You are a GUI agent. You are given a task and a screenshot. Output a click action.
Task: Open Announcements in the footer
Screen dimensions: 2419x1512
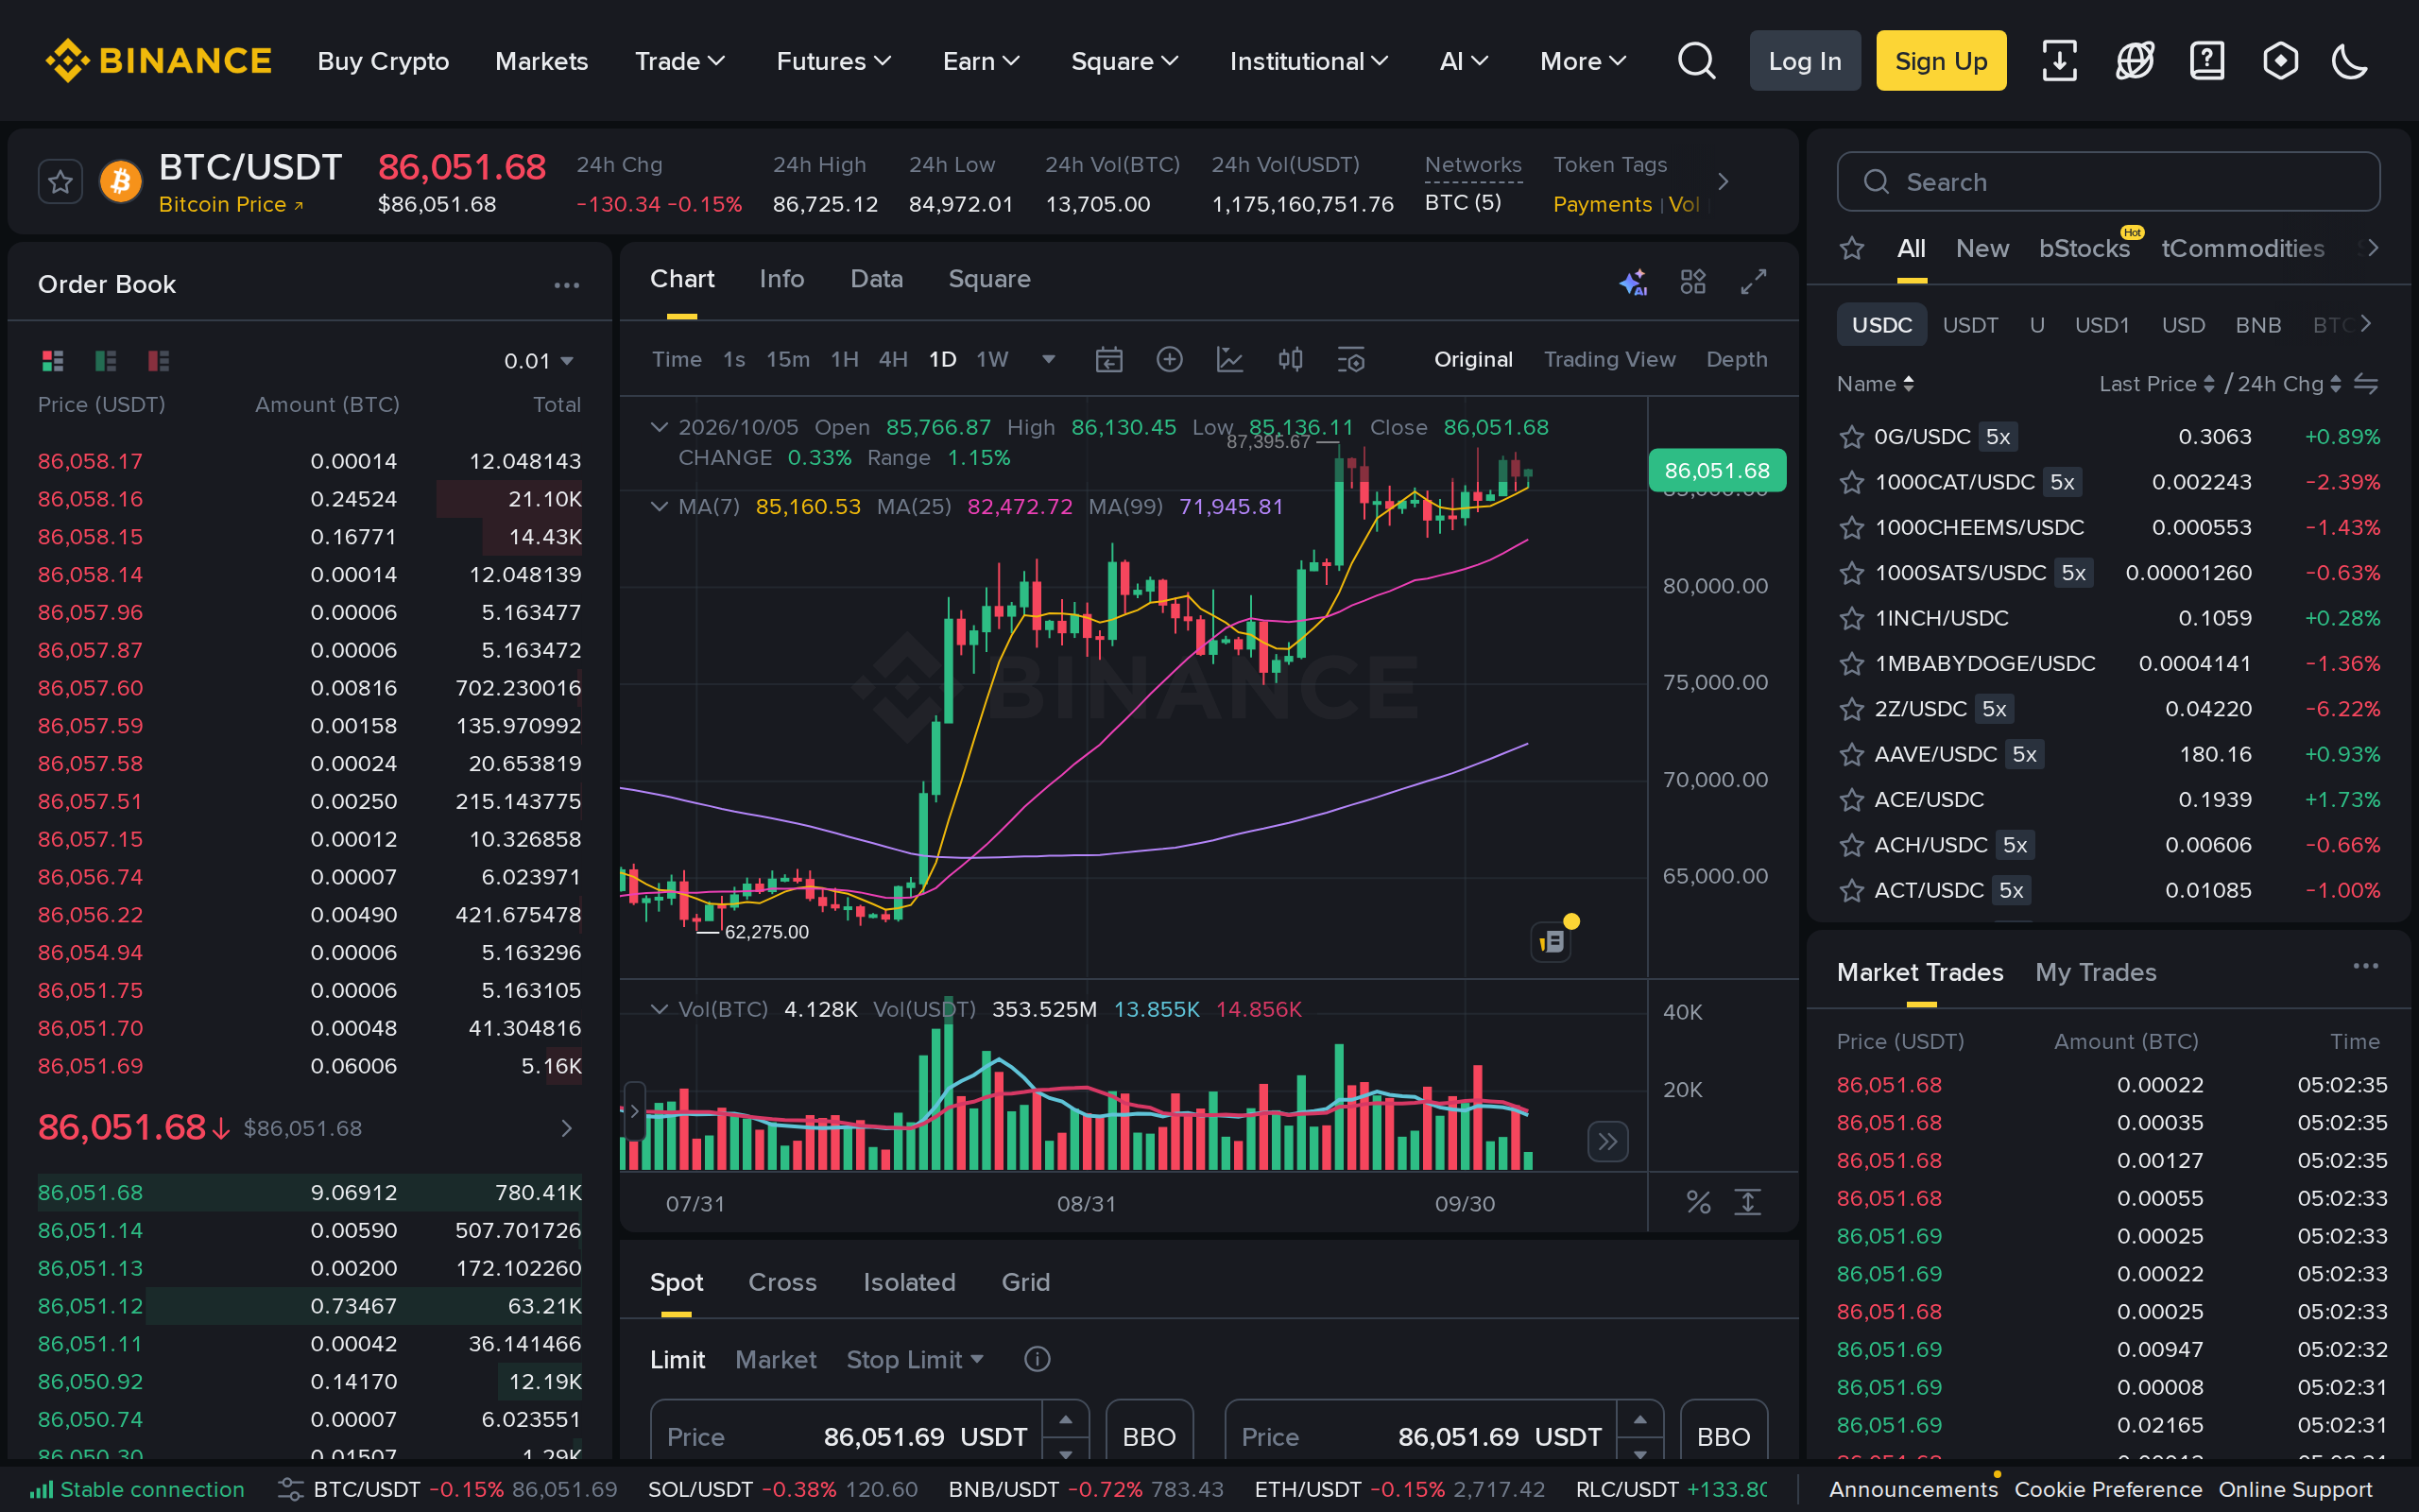pyautogui.click(x=1913, y=1489)
